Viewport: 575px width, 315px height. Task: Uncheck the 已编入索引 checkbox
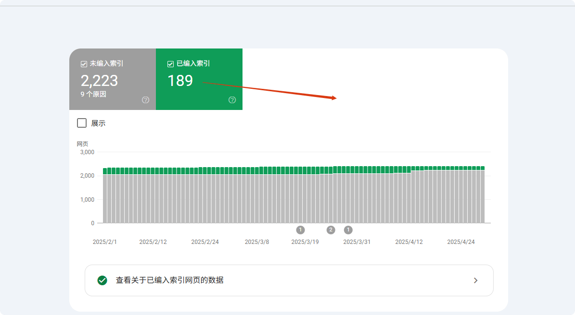tap(170, 63)
